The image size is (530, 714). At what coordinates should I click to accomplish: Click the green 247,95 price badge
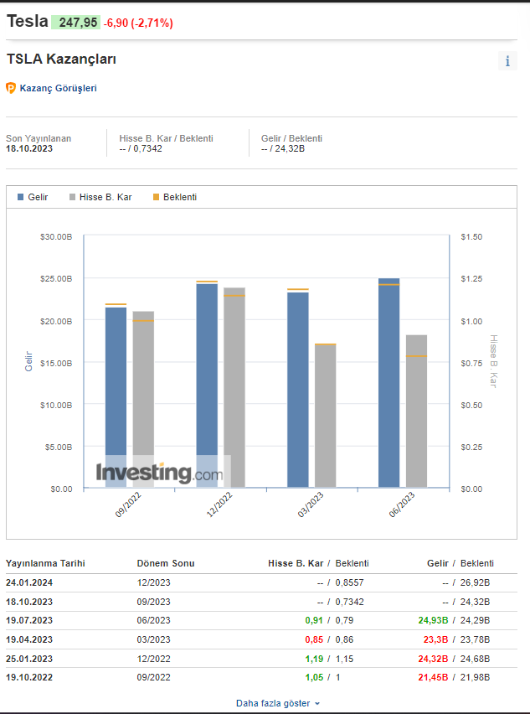75,23
